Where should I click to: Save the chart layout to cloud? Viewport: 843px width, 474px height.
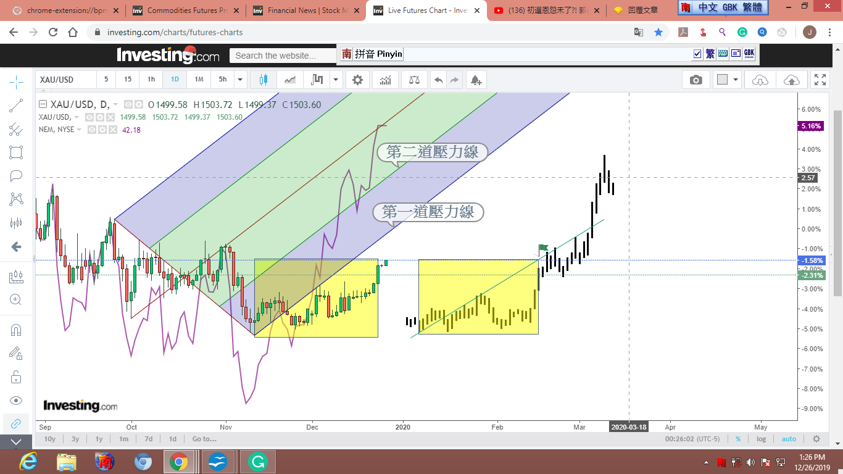click(x=791, y=80)
